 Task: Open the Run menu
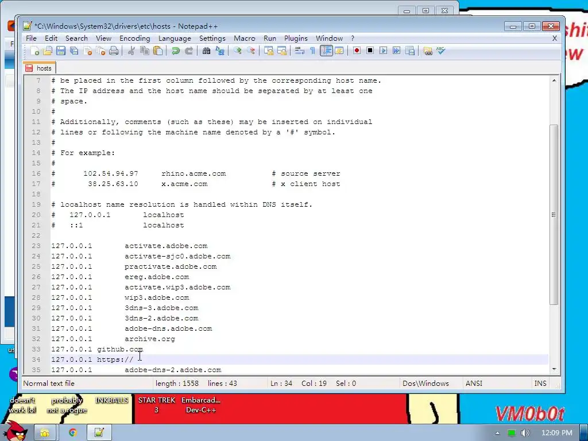270,38
